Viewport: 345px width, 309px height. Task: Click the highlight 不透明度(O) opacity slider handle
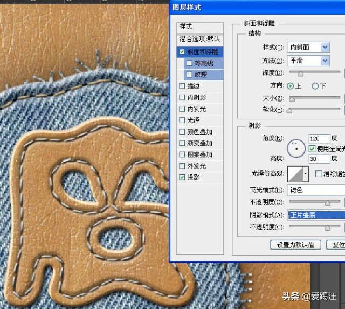(327, 203)
